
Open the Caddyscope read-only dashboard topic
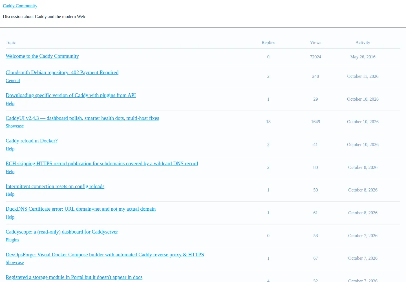62,232
